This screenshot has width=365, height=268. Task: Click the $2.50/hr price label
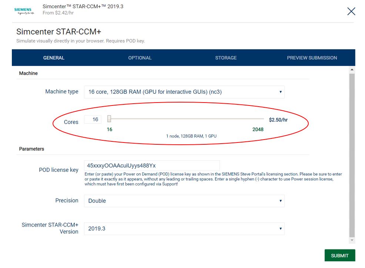point(278,120)
